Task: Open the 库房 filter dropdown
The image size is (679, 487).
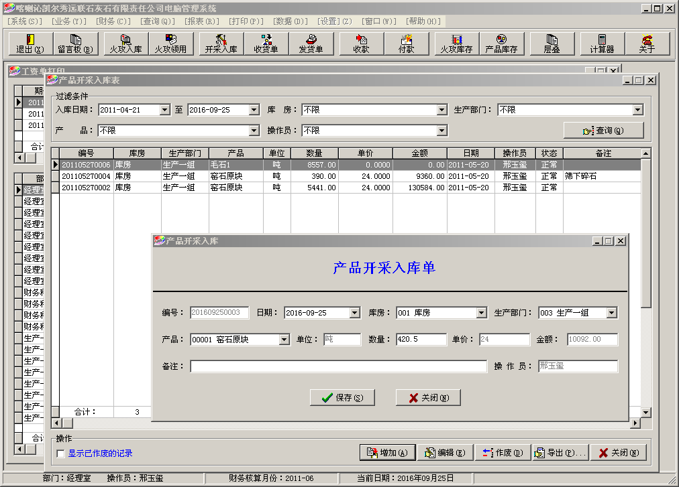Action: click(441, 110)
